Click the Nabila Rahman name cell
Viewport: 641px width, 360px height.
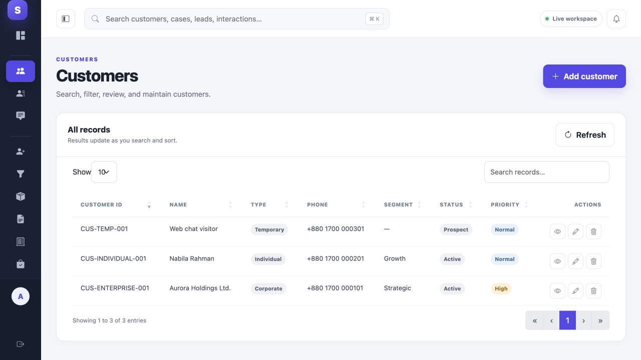click(192, 258)
